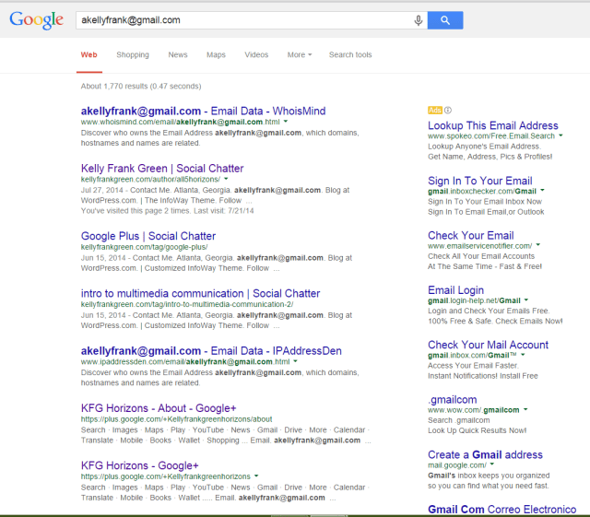Click the plus.google.com/+Kellyfrankgreenhorizons/about URL text
The image size is (590, 517).
pyautogui.click(x=176, y=419)
